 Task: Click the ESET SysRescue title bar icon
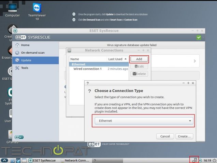[15, 31]
